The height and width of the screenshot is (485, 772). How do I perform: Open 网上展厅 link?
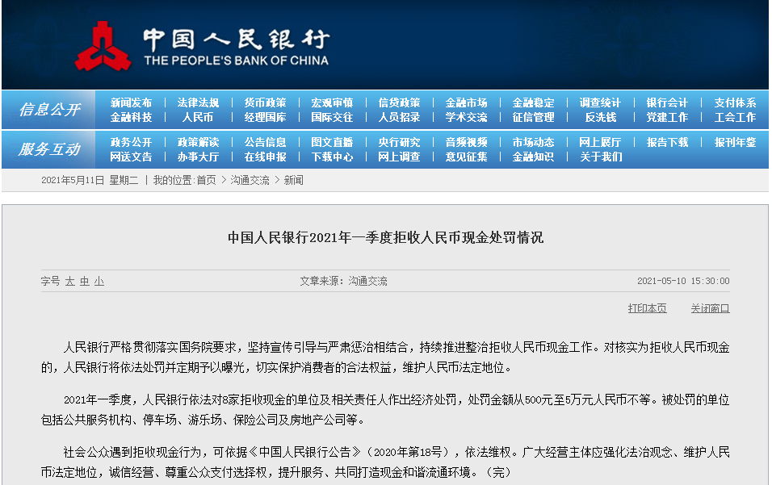click(600, 142)
